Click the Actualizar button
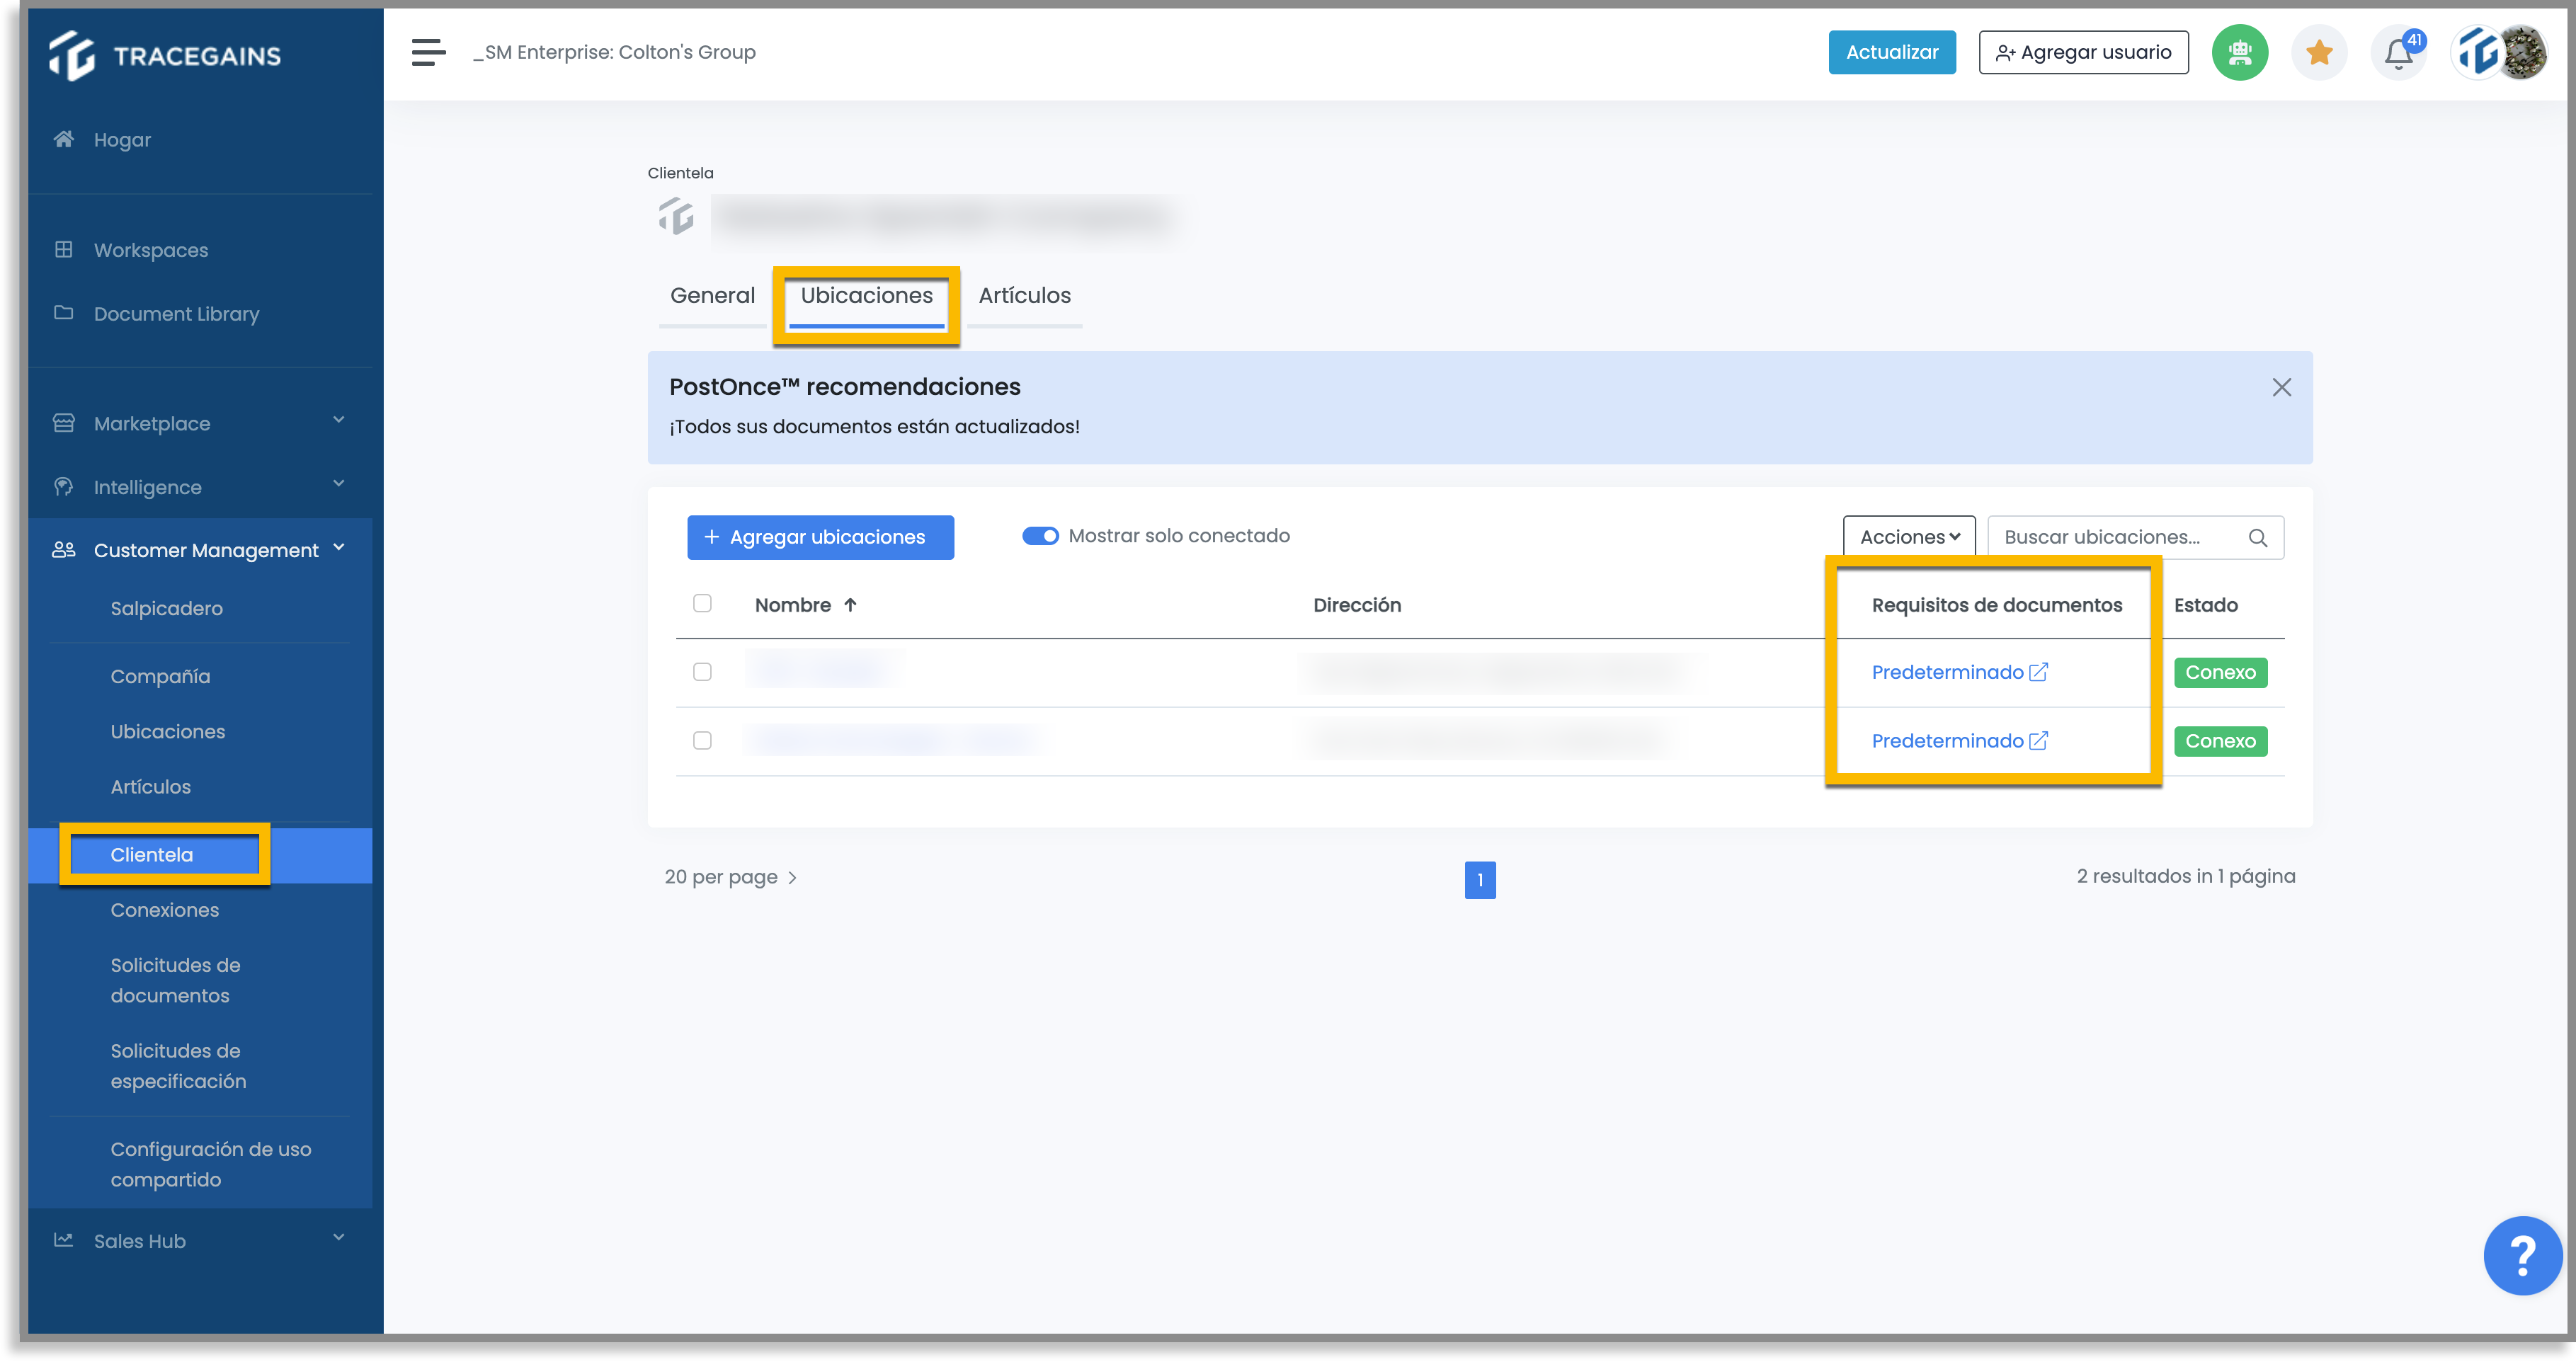The height and width of the screenshot is (1362, 2576). point(1892,52)
